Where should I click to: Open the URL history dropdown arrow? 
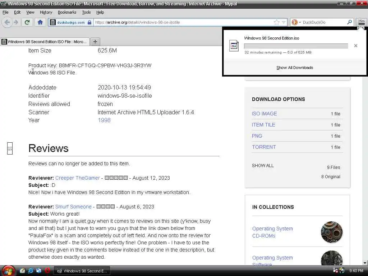coord(284,22)
